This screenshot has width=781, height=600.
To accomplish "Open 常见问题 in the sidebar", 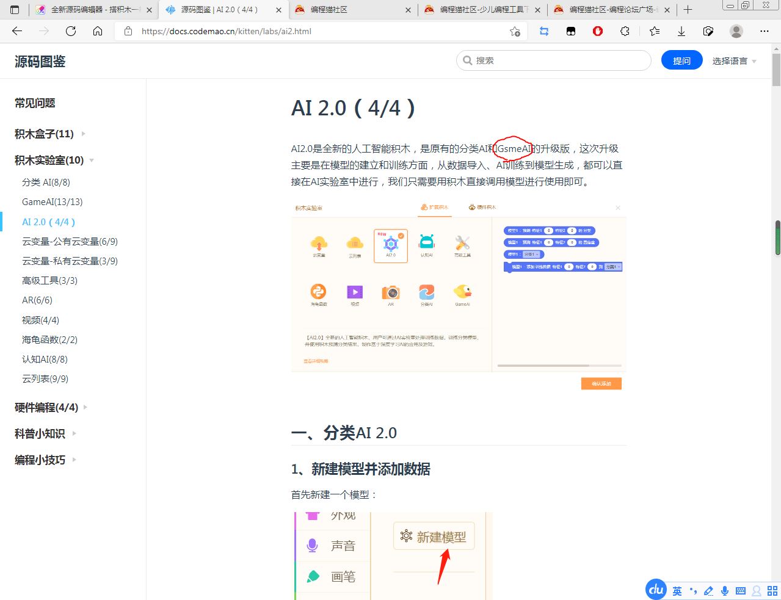I will coord(35,103).
